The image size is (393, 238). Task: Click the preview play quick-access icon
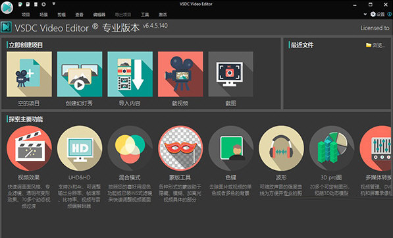pyautogui.click(x=43, y=4)
